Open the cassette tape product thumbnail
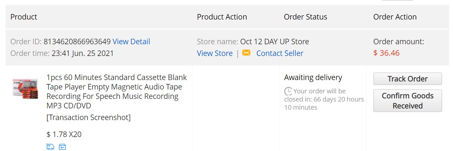 pyautogui.click(x=25, y=88)
